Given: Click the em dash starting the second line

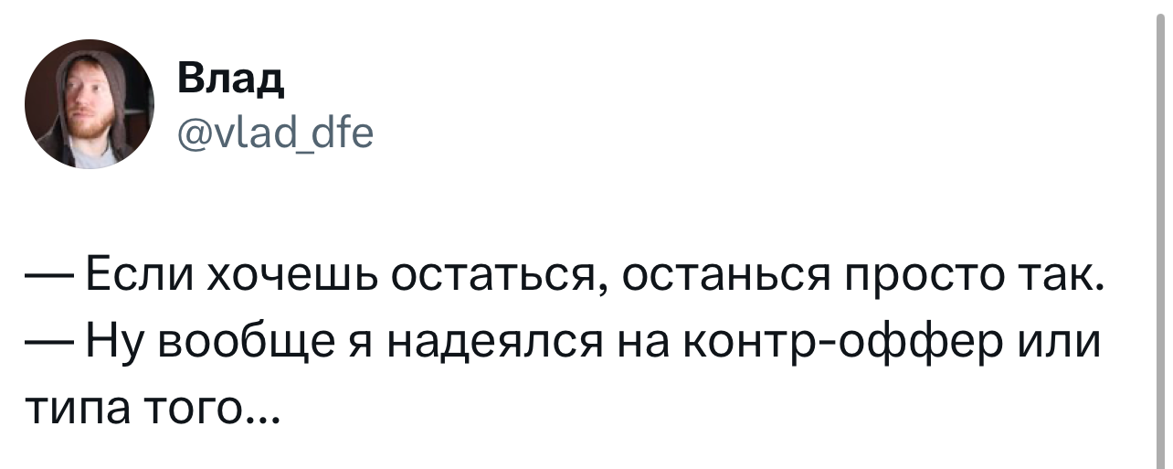Looking at the screenshot, I should pos(46,340).
